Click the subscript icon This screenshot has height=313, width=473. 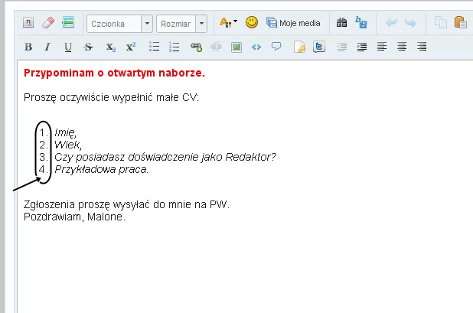110,47
